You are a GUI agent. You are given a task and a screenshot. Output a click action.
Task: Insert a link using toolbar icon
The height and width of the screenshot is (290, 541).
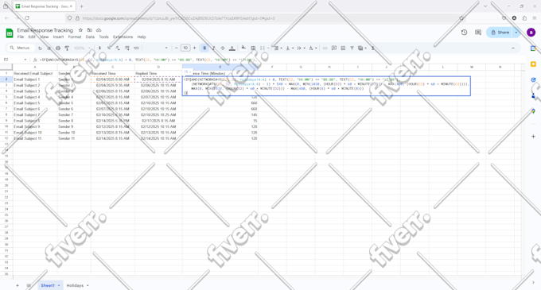pyautogui.click(x=325, y=48)
